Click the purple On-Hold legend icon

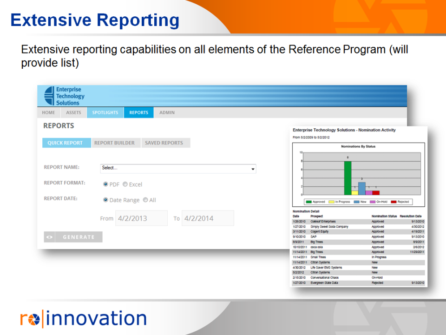point(372,201)
